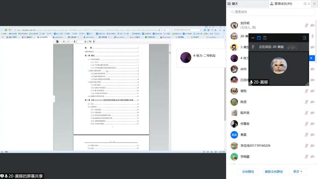Viewport: 318px width, 179px height.
Task: Click the 解除全体静音 unmute all button
Action: (x=274, y=172)
